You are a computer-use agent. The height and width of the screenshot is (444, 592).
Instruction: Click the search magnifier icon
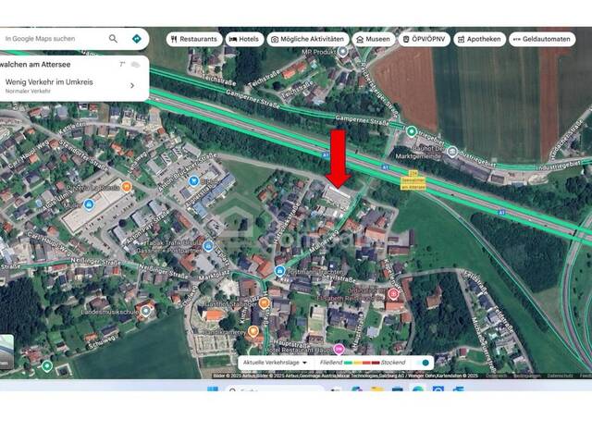[x=113, y=39]
